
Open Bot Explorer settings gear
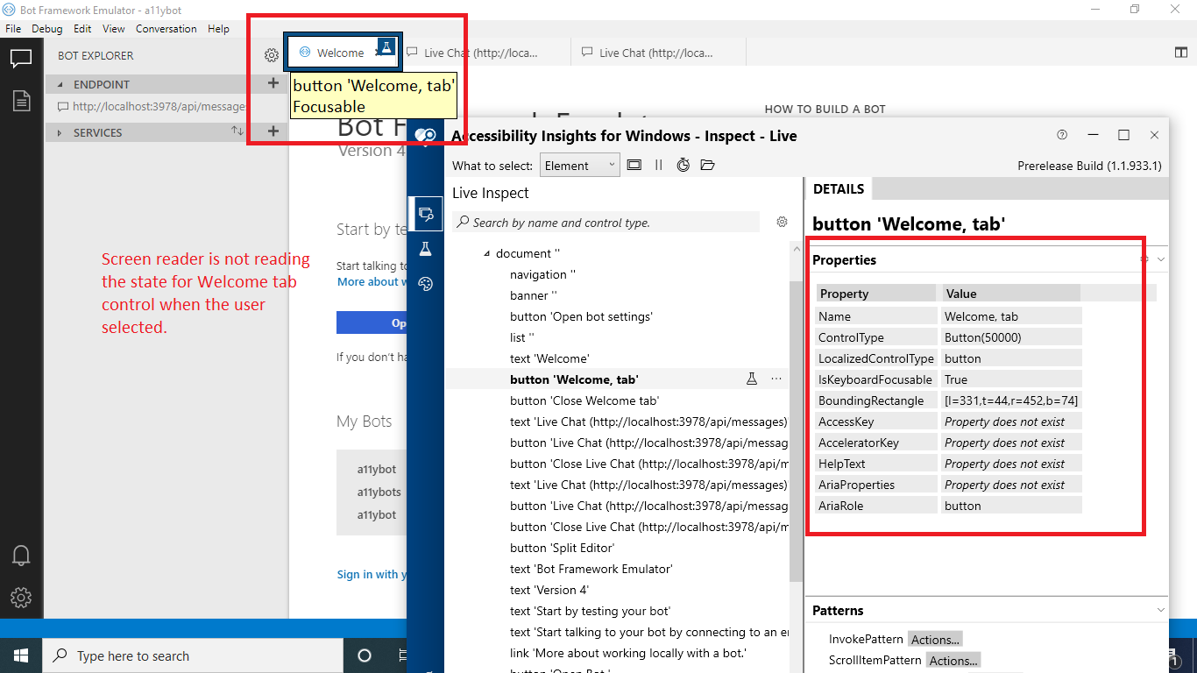click(272, 54)
